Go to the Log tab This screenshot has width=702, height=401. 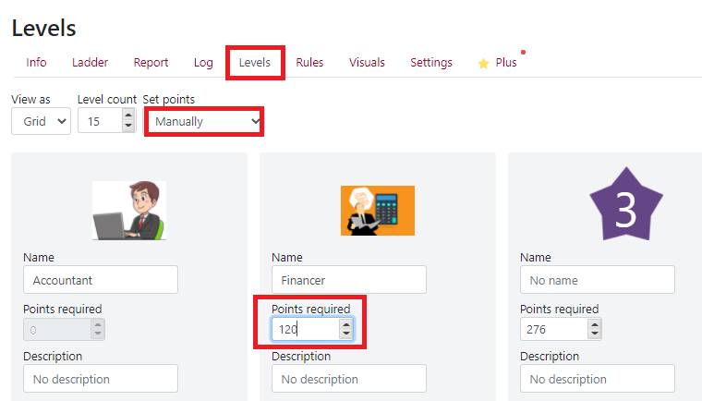[x=203, y=62]
